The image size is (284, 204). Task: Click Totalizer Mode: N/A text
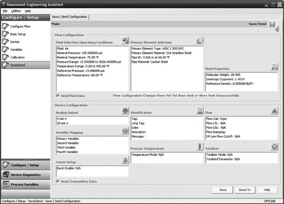219,155
